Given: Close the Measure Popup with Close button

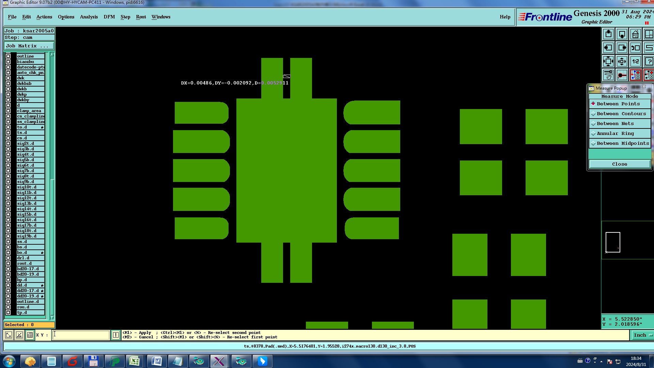Looking at the screenshot, I should [x=619, y=164].
